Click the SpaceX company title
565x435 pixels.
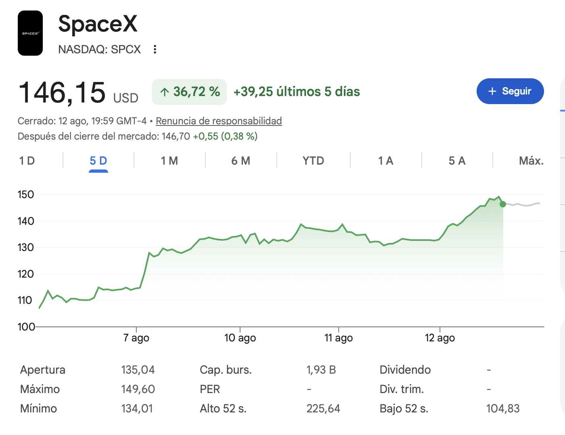coord(98,24)
